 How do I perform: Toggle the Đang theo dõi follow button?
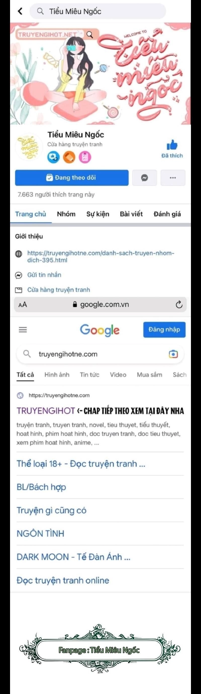click(x=72, y=178)
